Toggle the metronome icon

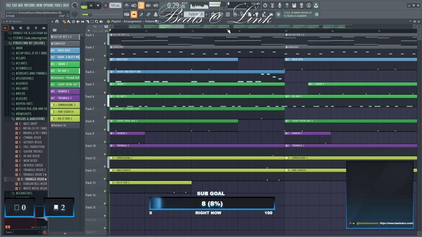[127, 5]
